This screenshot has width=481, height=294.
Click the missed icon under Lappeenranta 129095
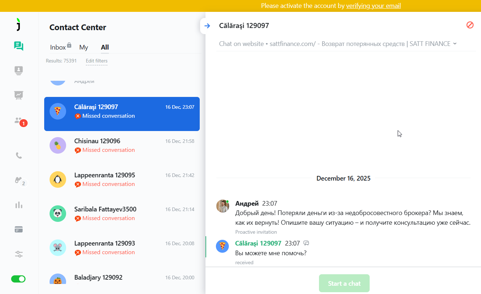pyautogui.click(x=78, y=184)
